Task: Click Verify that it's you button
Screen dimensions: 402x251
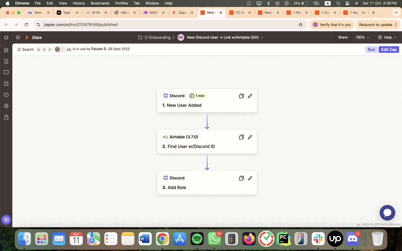Action: point(332,25)
